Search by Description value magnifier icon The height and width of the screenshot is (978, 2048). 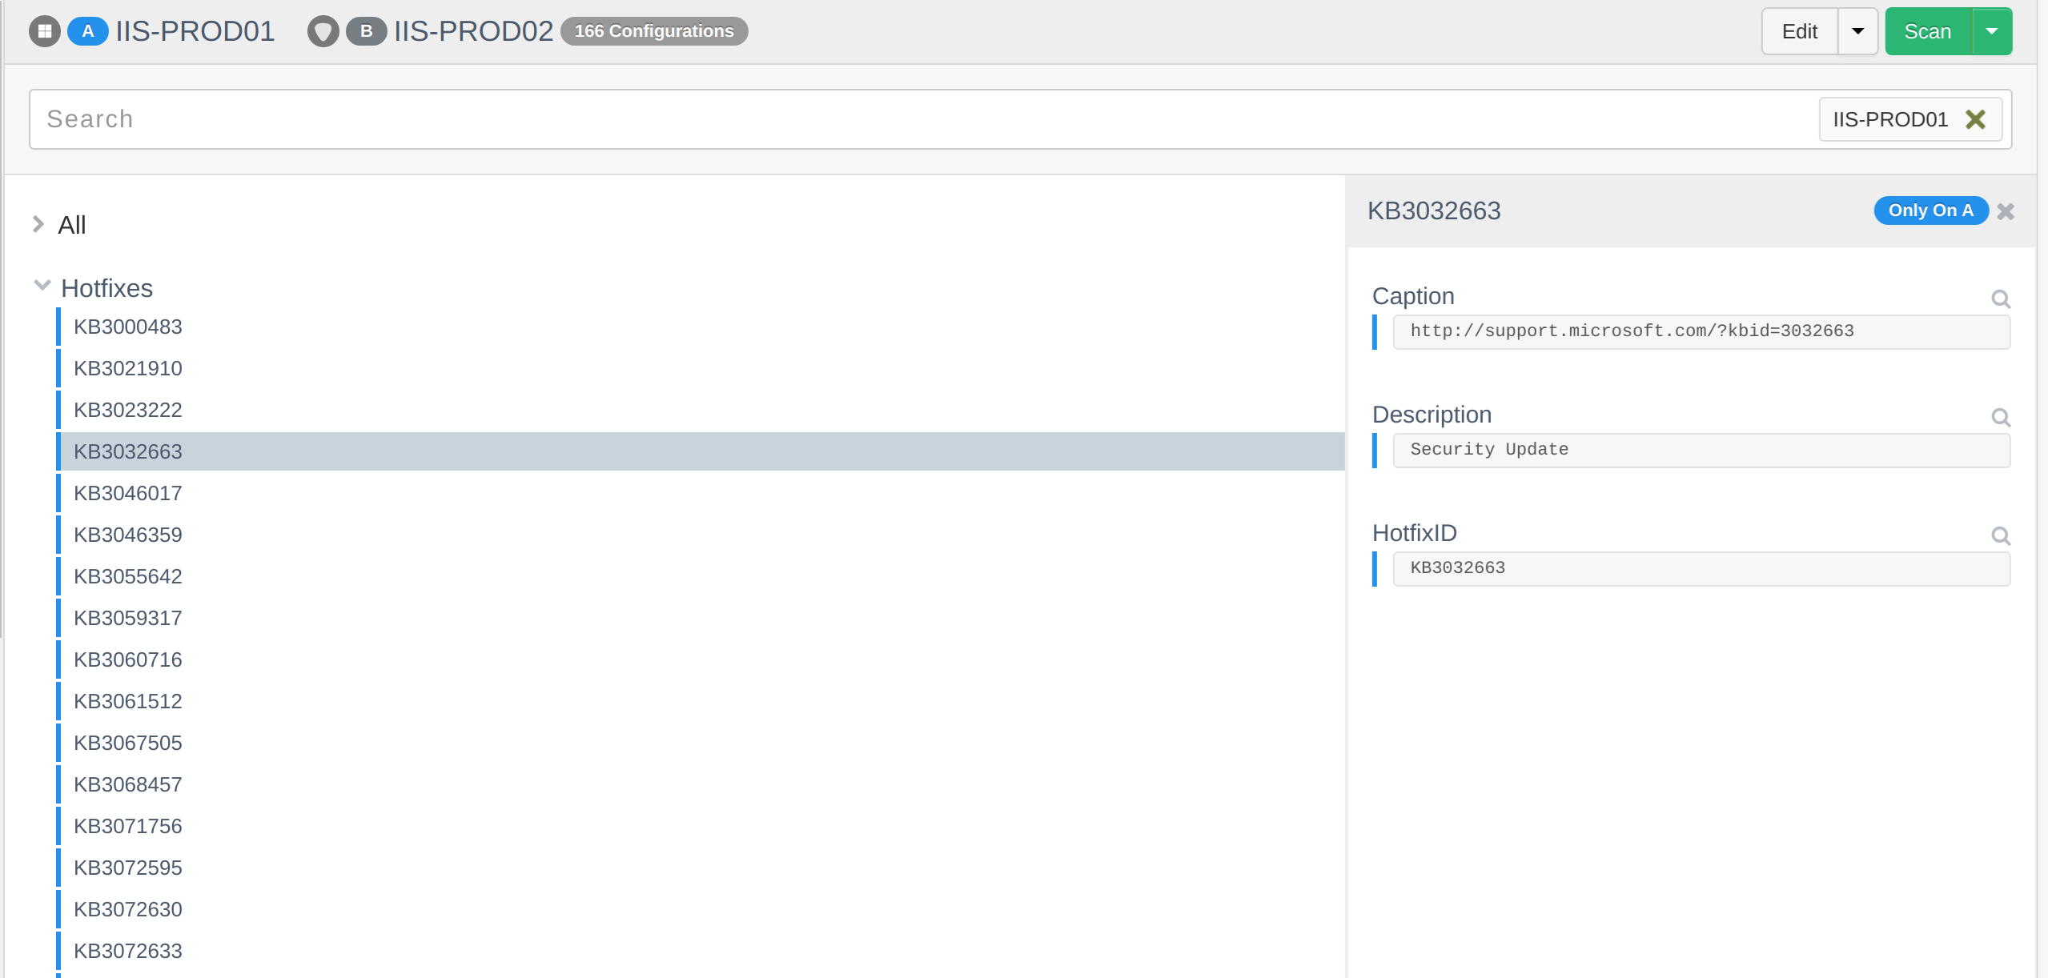[x=2001, y=417]
